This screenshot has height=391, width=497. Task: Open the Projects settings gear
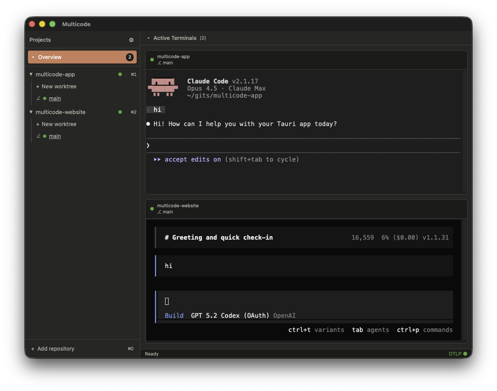[131, 40]
